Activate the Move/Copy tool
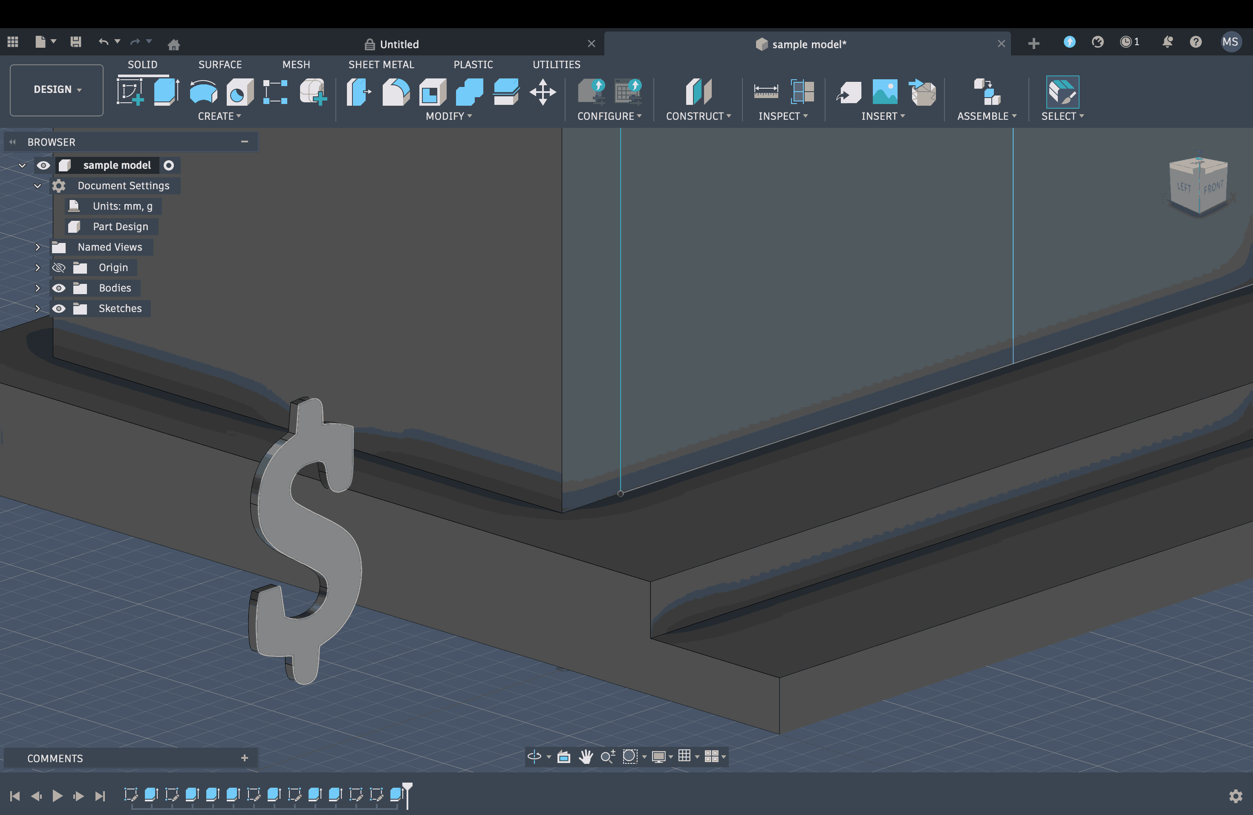This screenshot has height=815, width=1253. [543, 92]
